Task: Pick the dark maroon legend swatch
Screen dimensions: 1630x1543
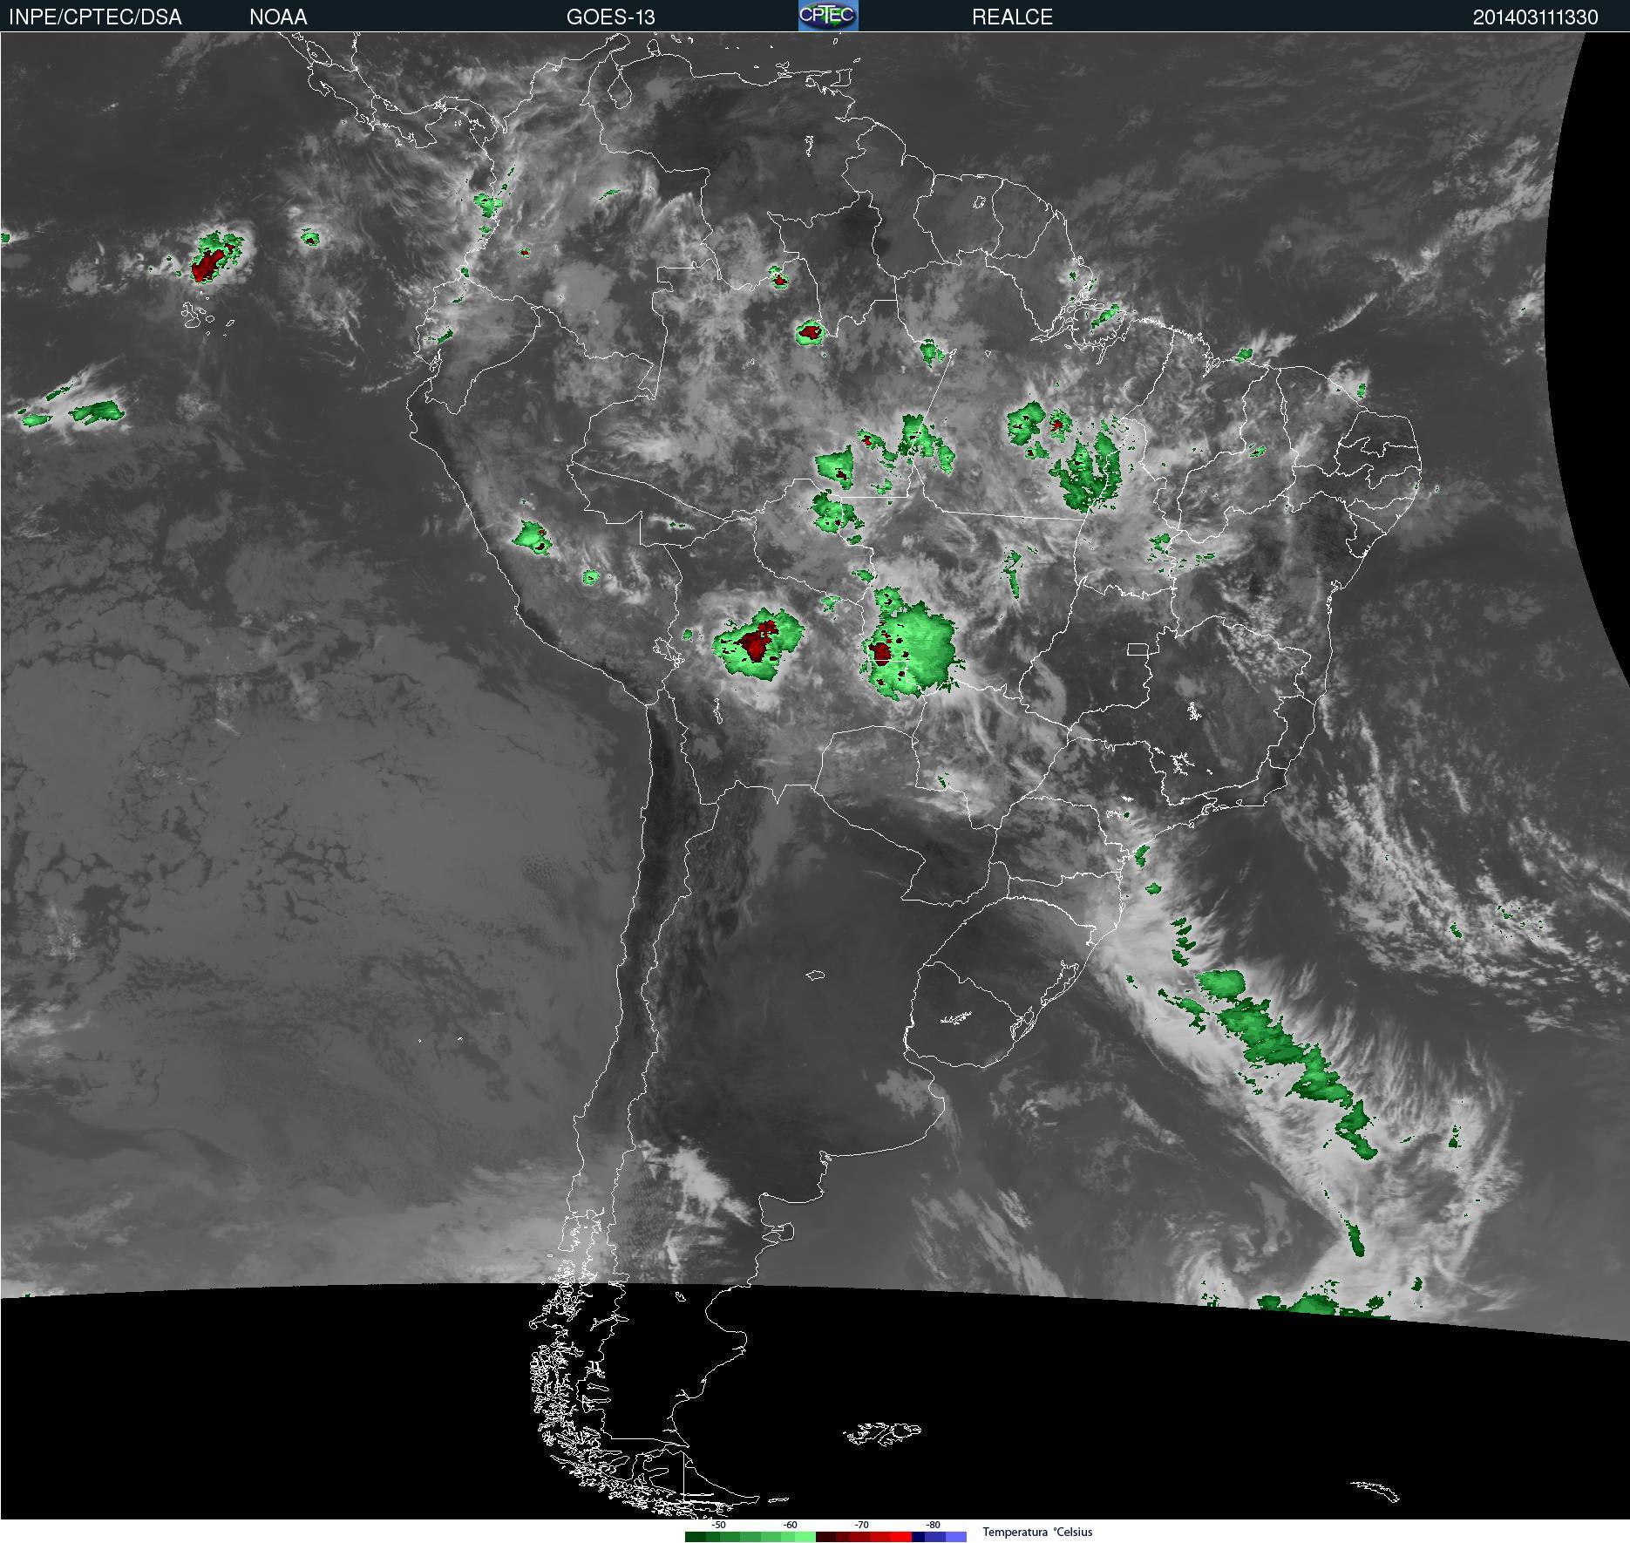Action: point(826,1537)
